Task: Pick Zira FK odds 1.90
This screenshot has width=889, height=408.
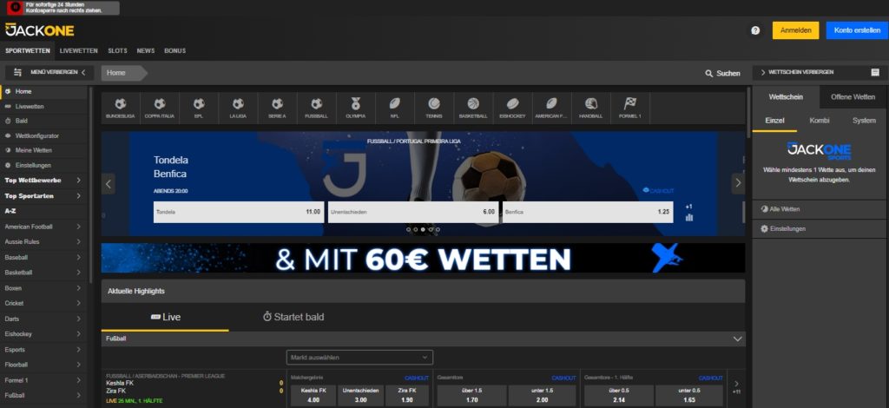Action: [407, 396]
